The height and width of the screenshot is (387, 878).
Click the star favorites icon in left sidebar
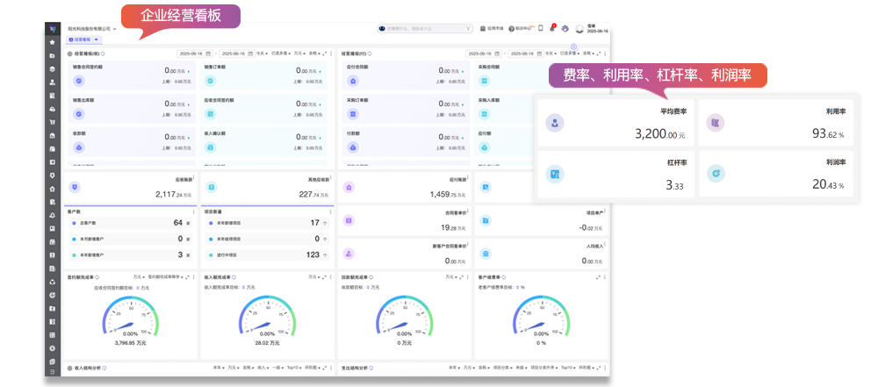(53, 41)
